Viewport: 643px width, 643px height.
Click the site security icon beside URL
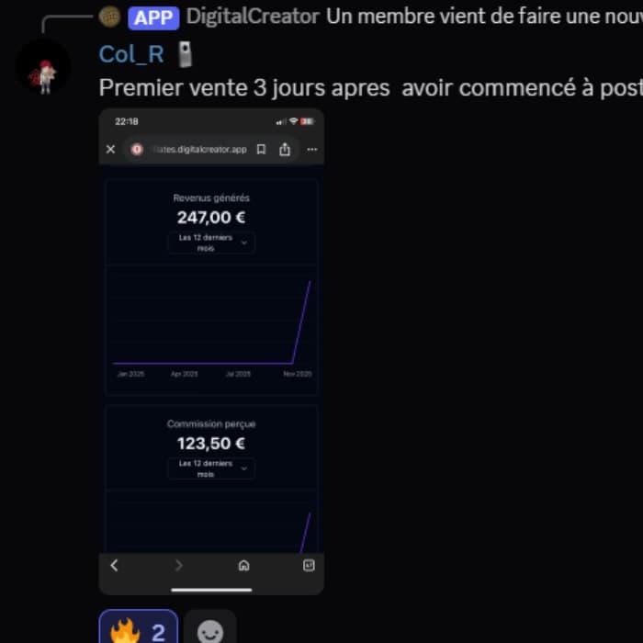point(137,149)
